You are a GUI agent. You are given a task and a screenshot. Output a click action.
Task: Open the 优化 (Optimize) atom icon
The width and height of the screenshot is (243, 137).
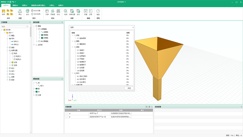58,12
